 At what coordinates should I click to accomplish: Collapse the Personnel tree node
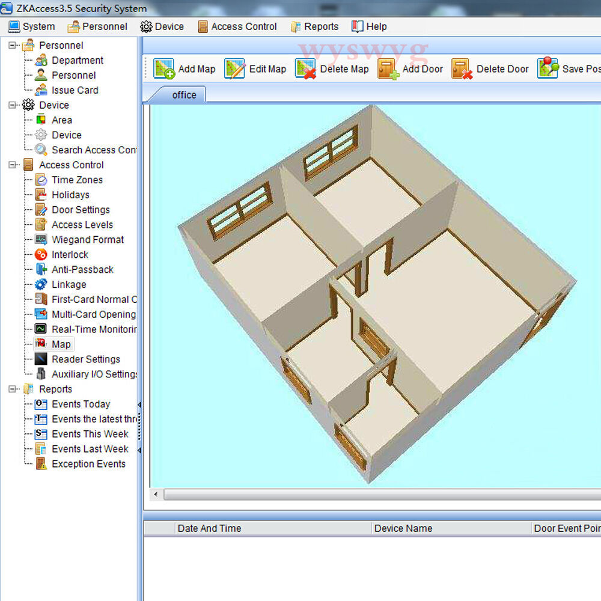[x=13, y=46]
